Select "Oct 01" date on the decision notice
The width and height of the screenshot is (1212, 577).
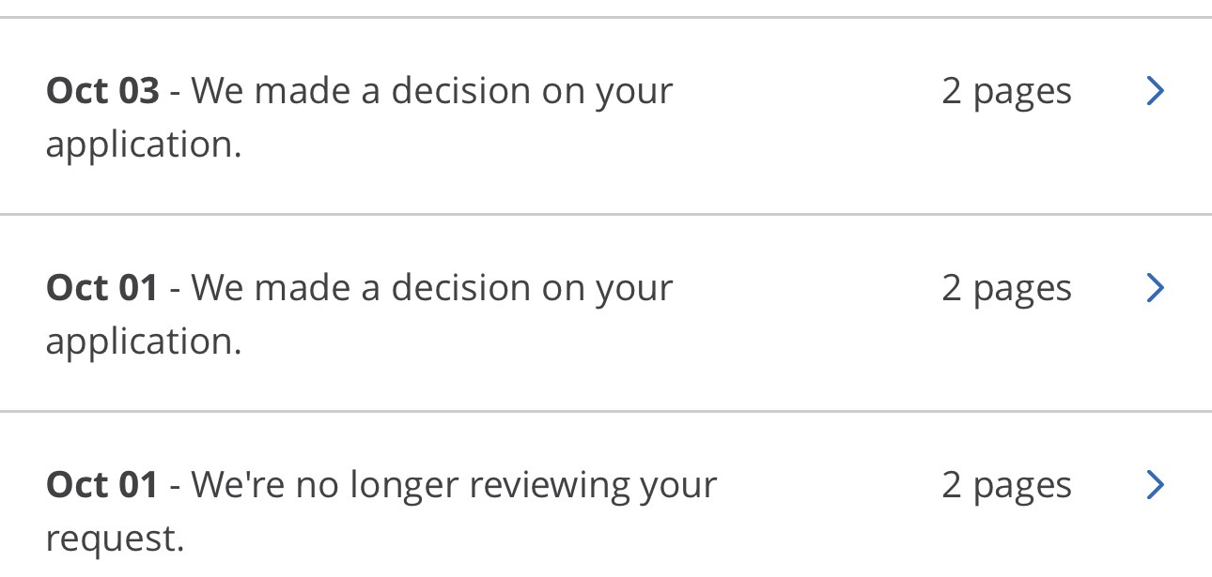tap(102, 288)
